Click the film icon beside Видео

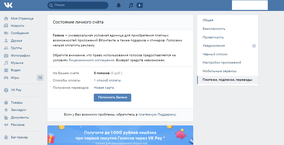click(x=6, y=70)
